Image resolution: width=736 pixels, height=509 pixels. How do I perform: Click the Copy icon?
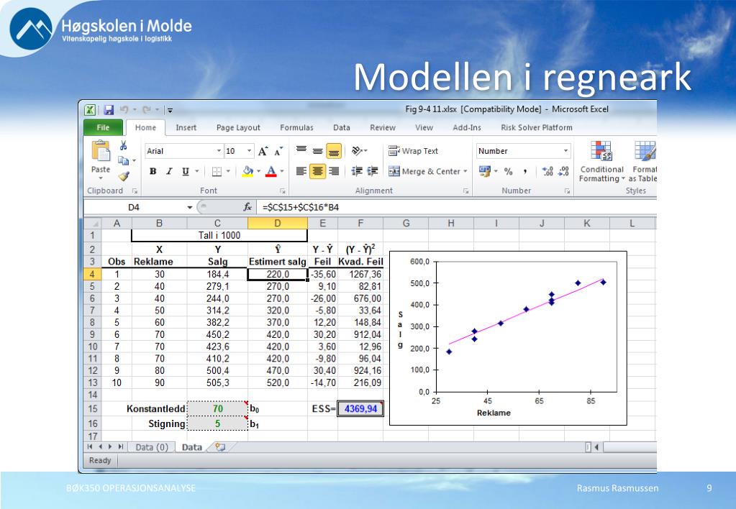coord(124,161)
